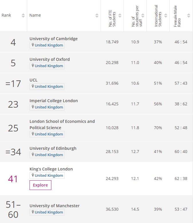Click location pin icon under University of Cambridge
The image size is (193, 223).
point(33,45)
